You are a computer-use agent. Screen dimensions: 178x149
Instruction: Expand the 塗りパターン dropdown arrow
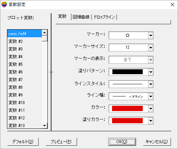click(151, 72)
